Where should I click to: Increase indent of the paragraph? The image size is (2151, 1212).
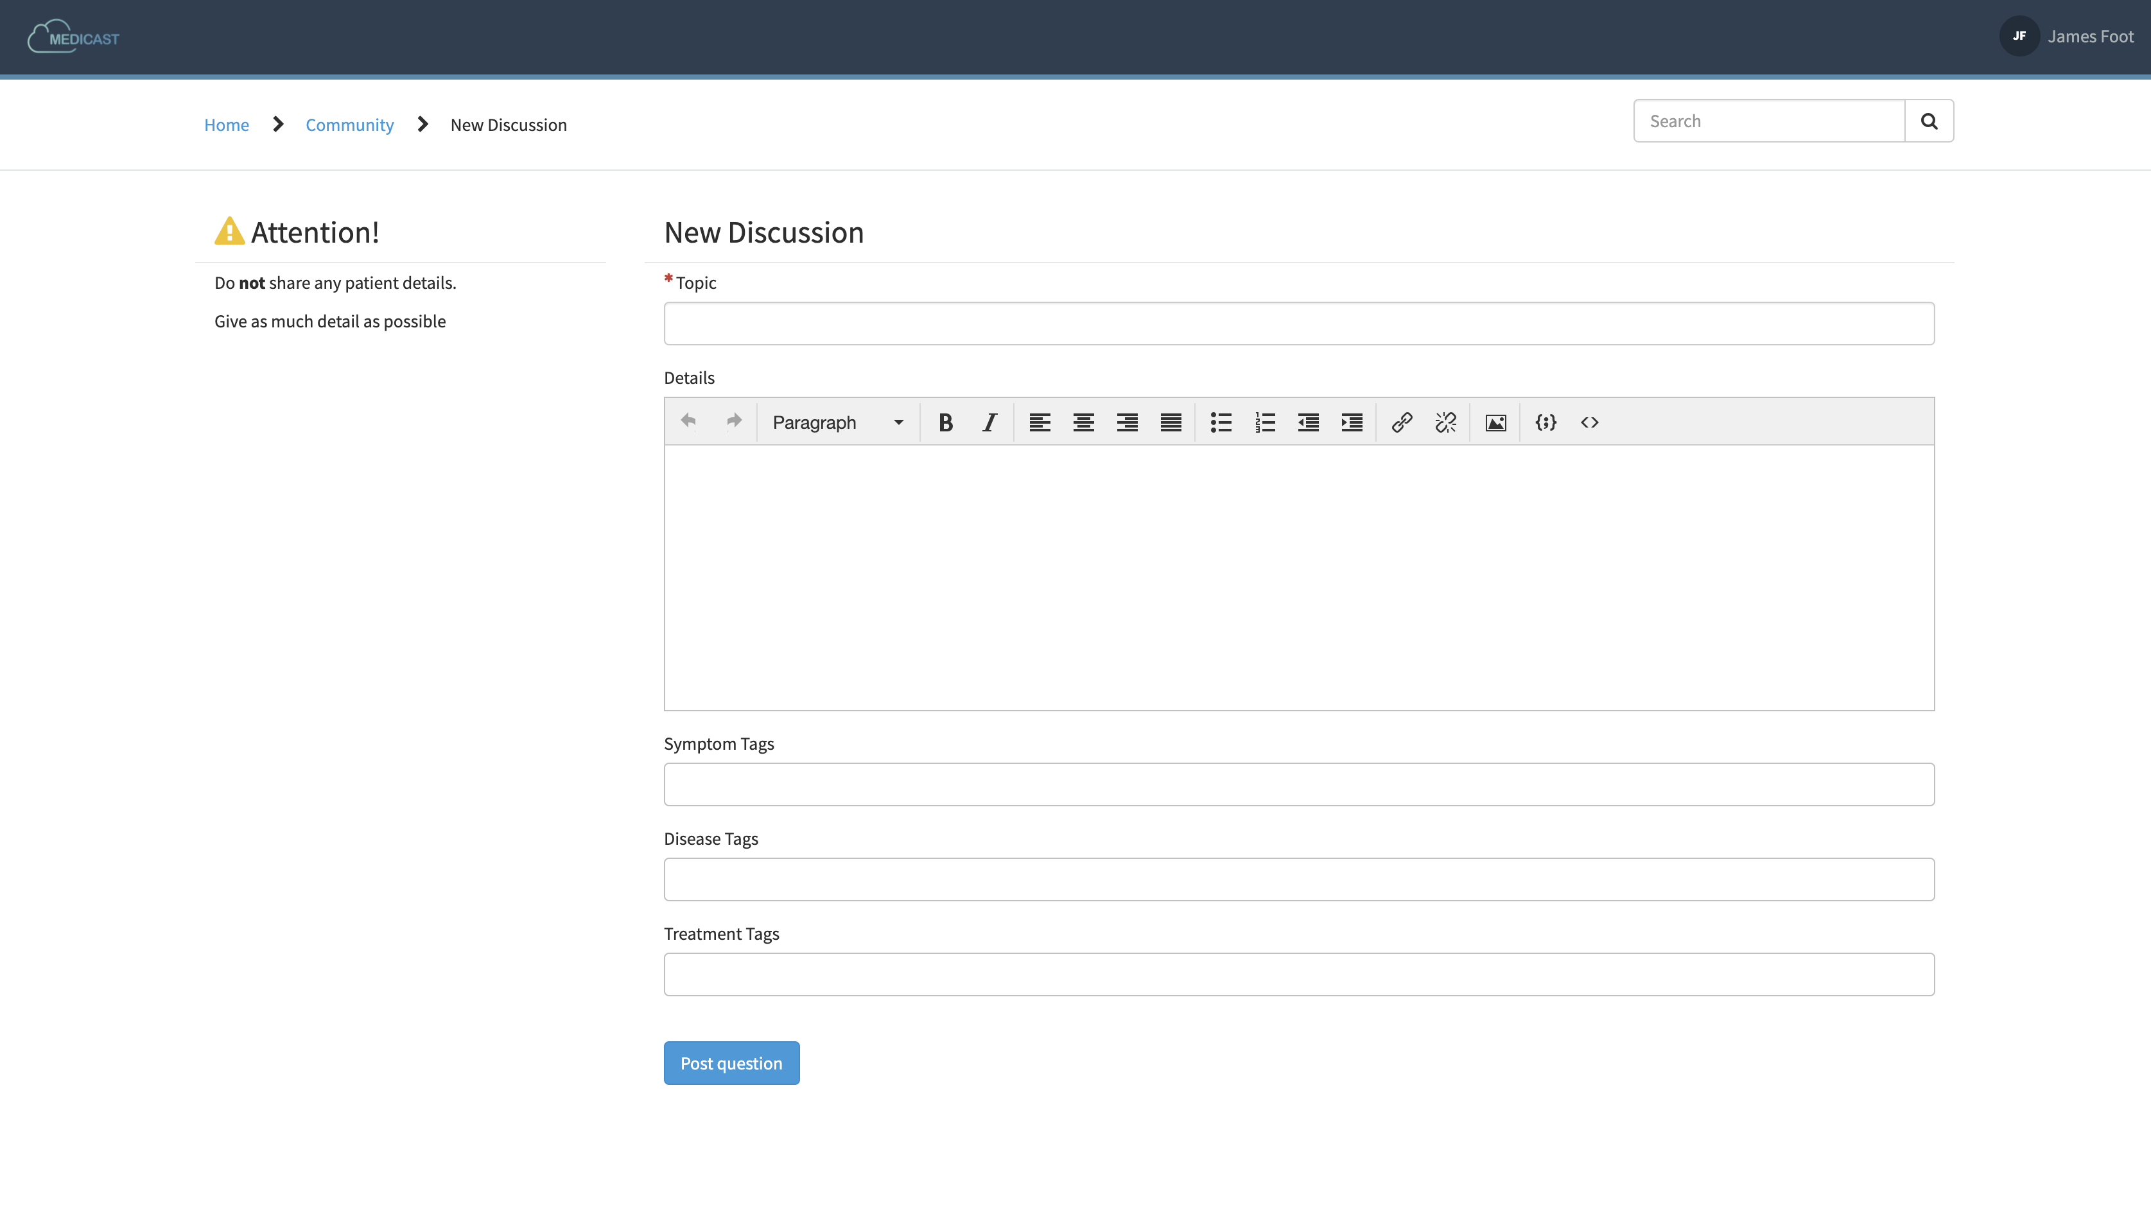click(x=1352, y=422)
